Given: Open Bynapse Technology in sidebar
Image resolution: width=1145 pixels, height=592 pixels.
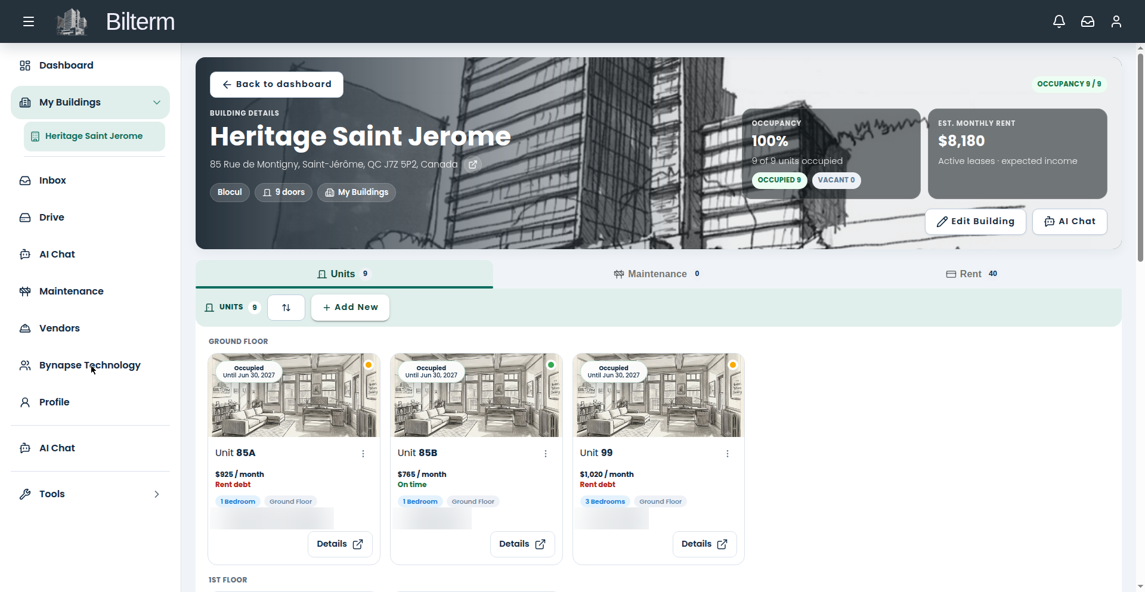Looking at the screenshot, I should tap(90, 365).
